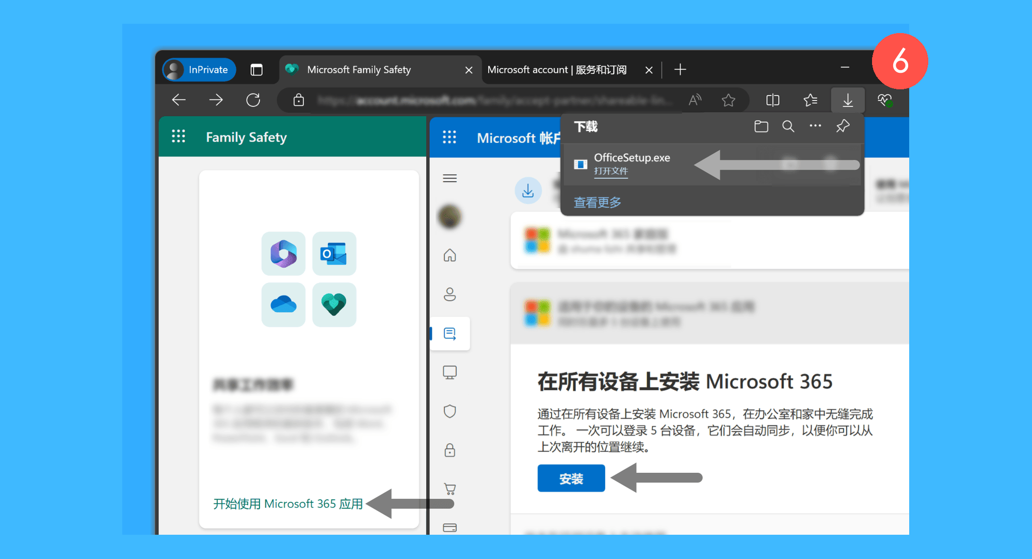Toggle the split screen view icon
Image resolution: width=1032 pixels, height=559 pixels.
[x=772, y=100]
